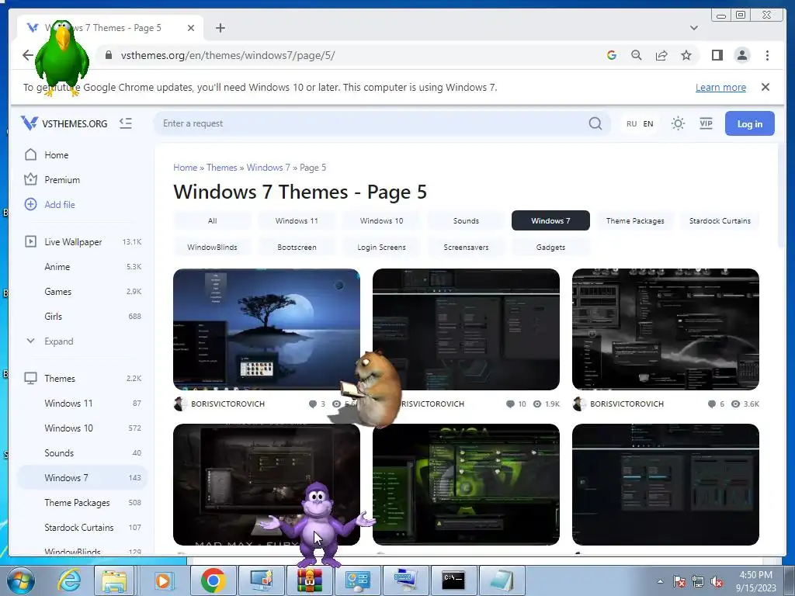Viewport: 795px width, 596px height.
Task: Click the search magnifier icon in site search
Action: pos(595,123)
